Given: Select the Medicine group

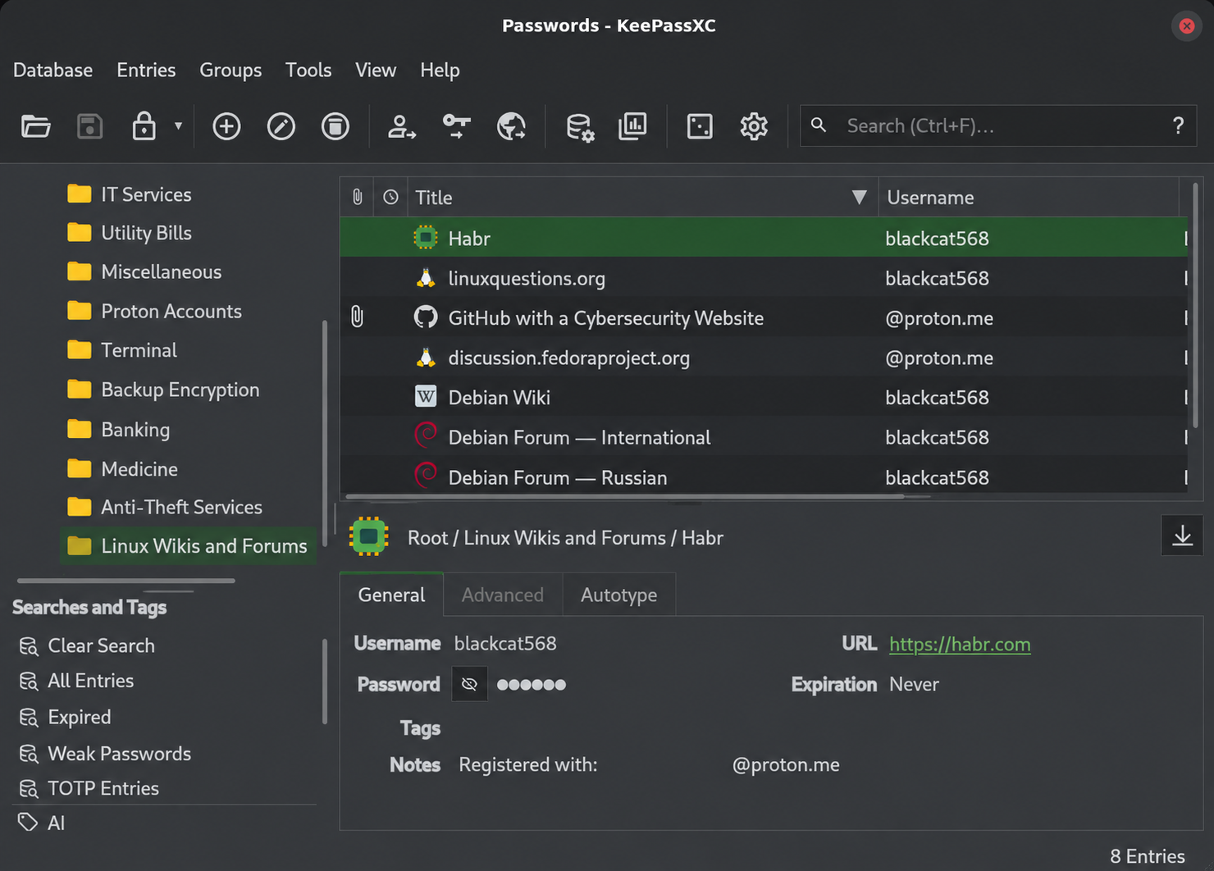Looking at the screenshot, I should [121, 469].
